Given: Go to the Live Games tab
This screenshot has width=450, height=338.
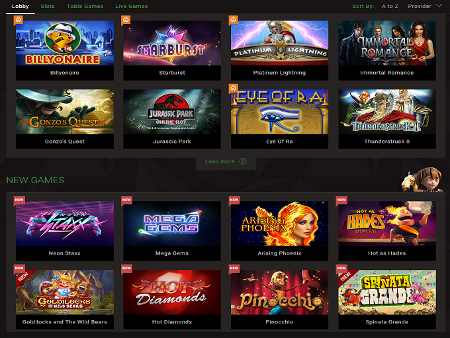Looking at the screenshot, I should click(132, 7).
